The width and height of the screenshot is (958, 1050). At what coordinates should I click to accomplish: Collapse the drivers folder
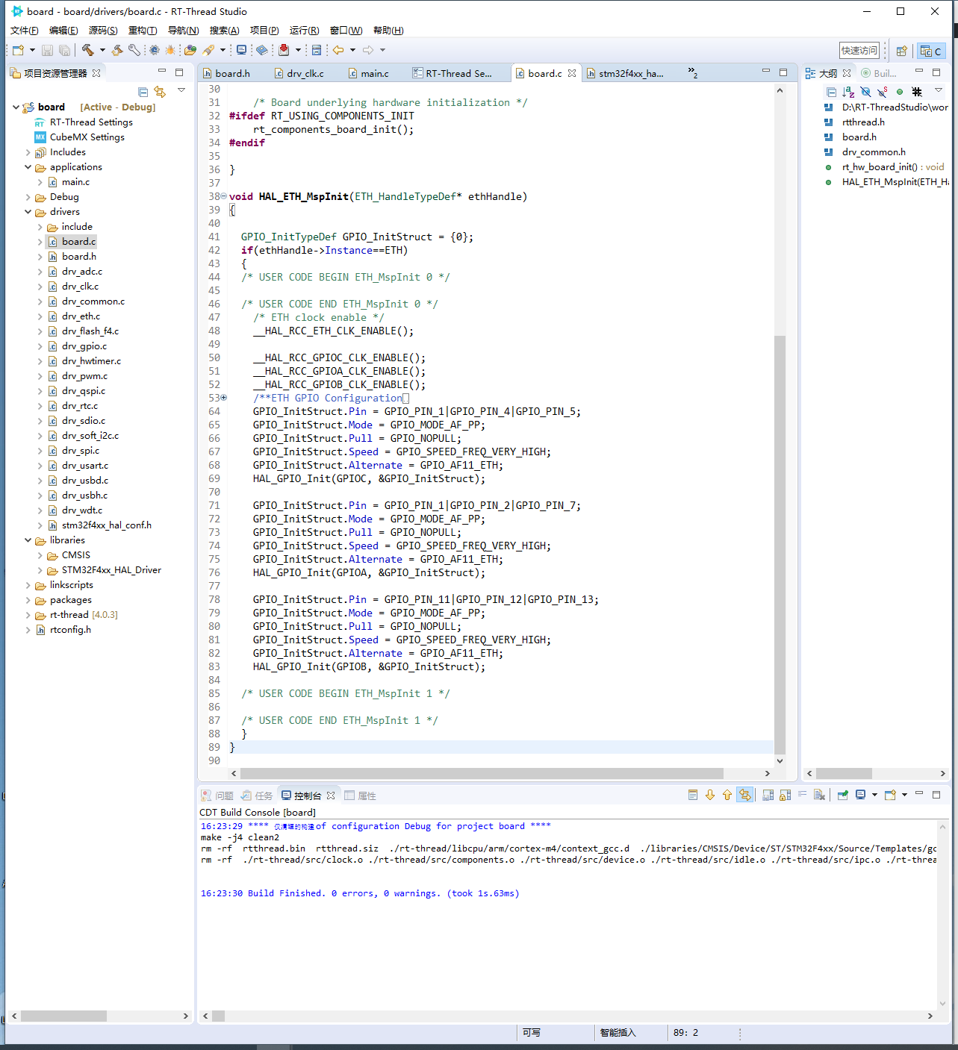coord(28,212)
